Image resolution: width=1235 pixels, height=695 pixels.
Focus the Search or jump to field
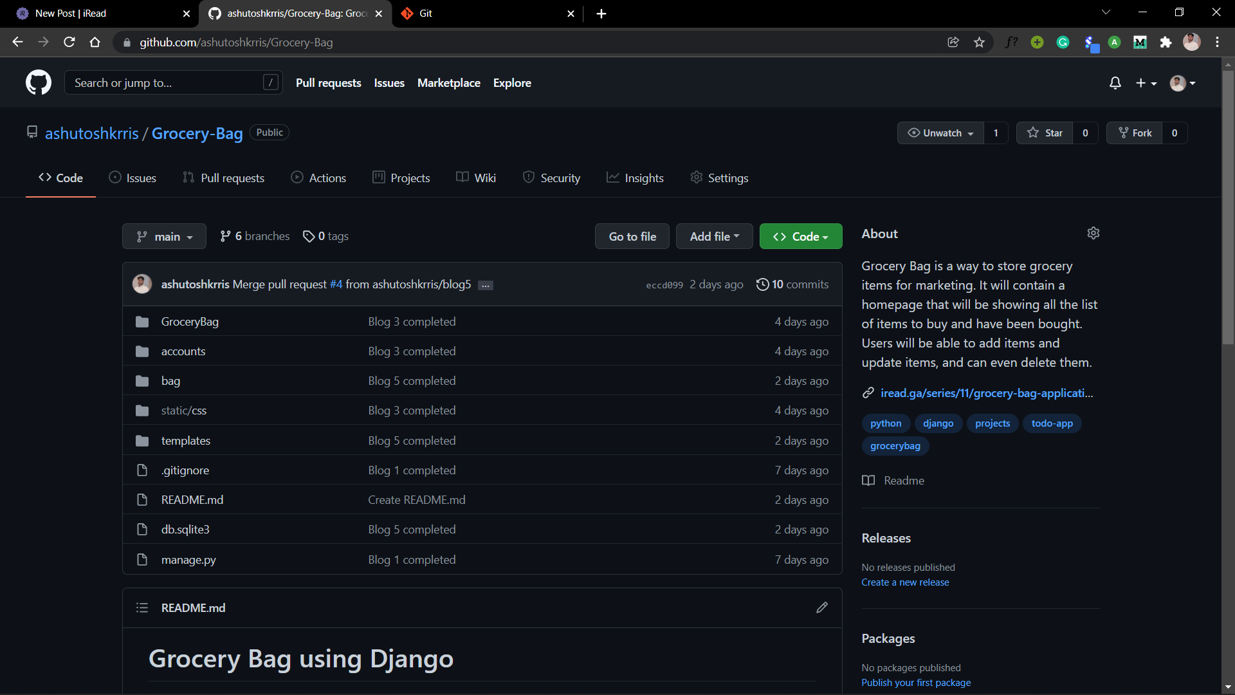(x=167, y=82)
